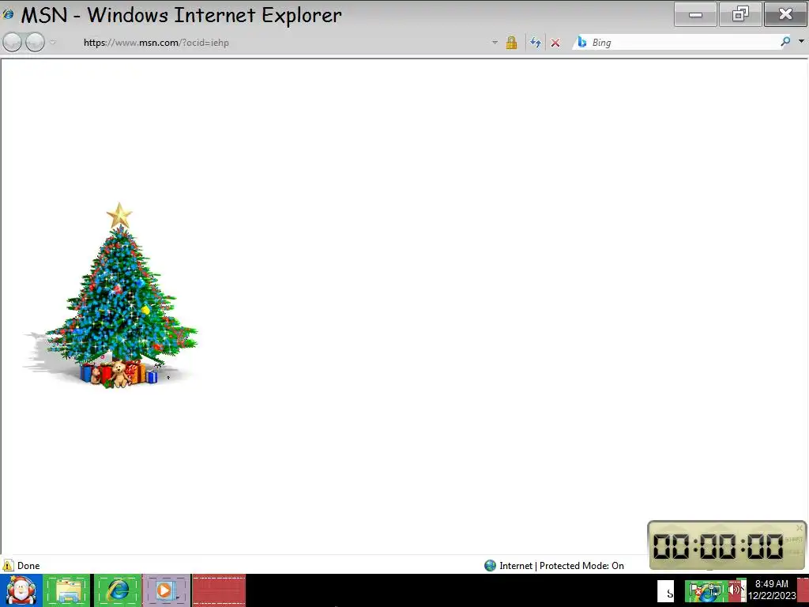The height and width of the screenshot is (607, 809).
Task: Run search with the magnifier icon
Action: [x=785, y=42]
